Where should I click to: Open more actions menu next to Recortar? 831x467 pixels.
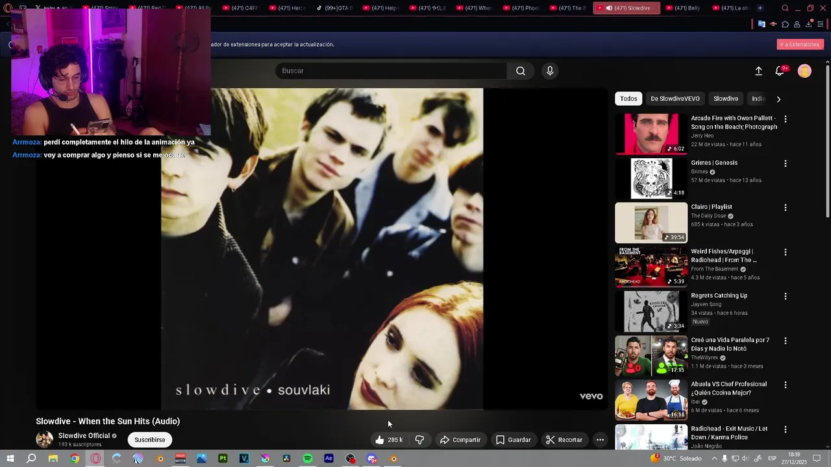coord(600,440)
